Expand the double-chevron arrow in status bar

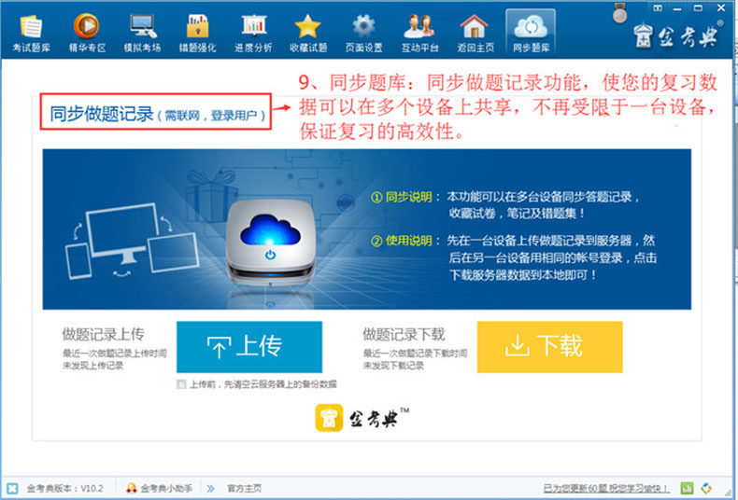210,488
